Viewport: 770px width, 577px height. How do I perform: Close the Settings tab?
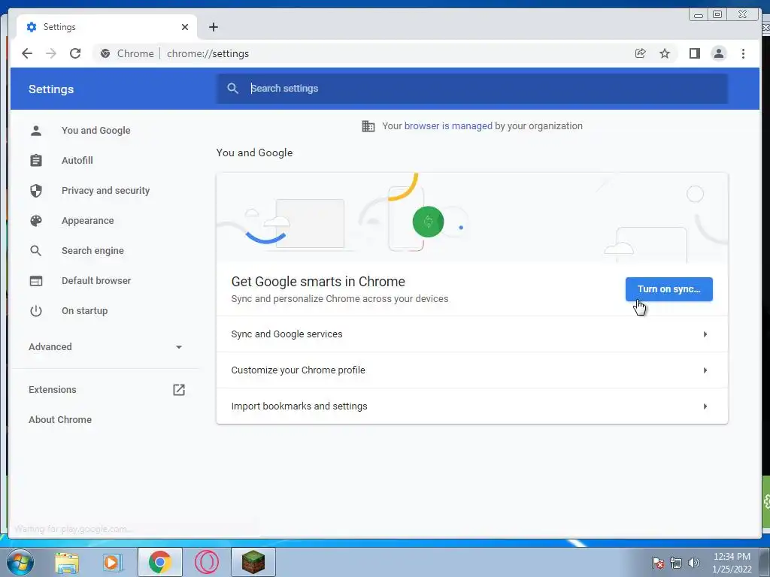pyautogui.click(x=185, y=27)
